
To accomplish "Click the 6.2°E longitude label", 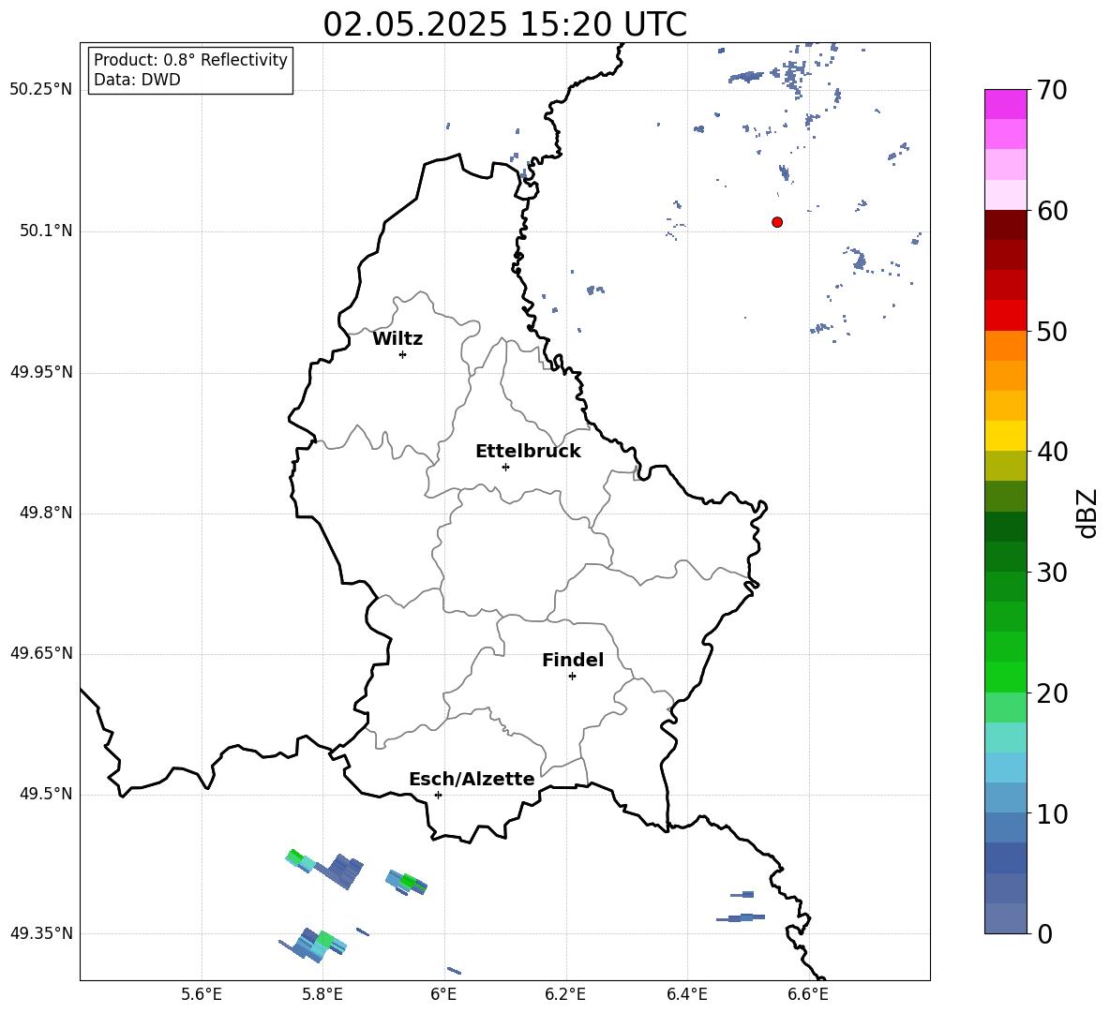I will [565, 994].
